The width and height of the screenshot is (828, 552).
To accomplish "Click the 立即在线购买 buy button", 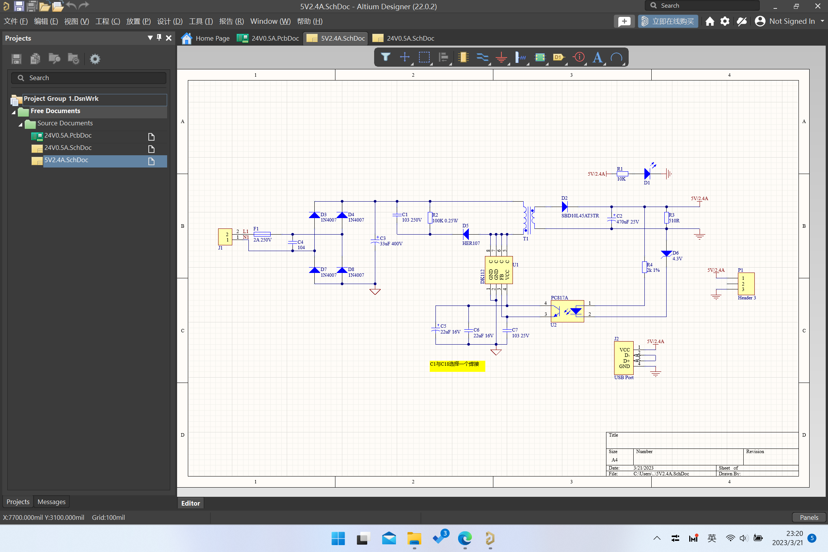I will coord(668,21).
